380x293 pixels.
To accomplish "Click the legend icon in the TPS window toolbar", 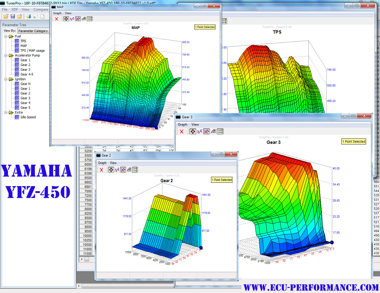I will coord(224,21).
